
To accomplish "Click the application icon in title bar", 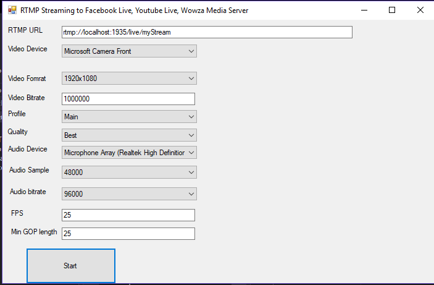I will pos(12,10).
